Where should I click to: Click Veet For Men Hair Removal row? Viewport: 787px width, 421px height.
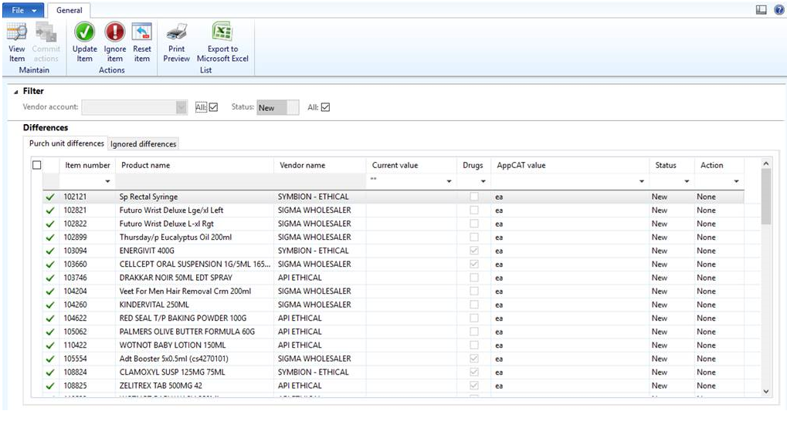pyautogui.click(x=392, y=291)
